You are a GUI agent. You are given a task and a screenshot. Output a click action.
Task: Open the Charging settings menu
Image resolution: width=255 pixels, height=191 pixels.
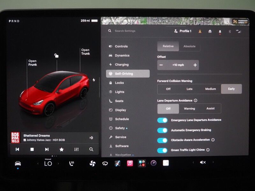tap(128, 65)
